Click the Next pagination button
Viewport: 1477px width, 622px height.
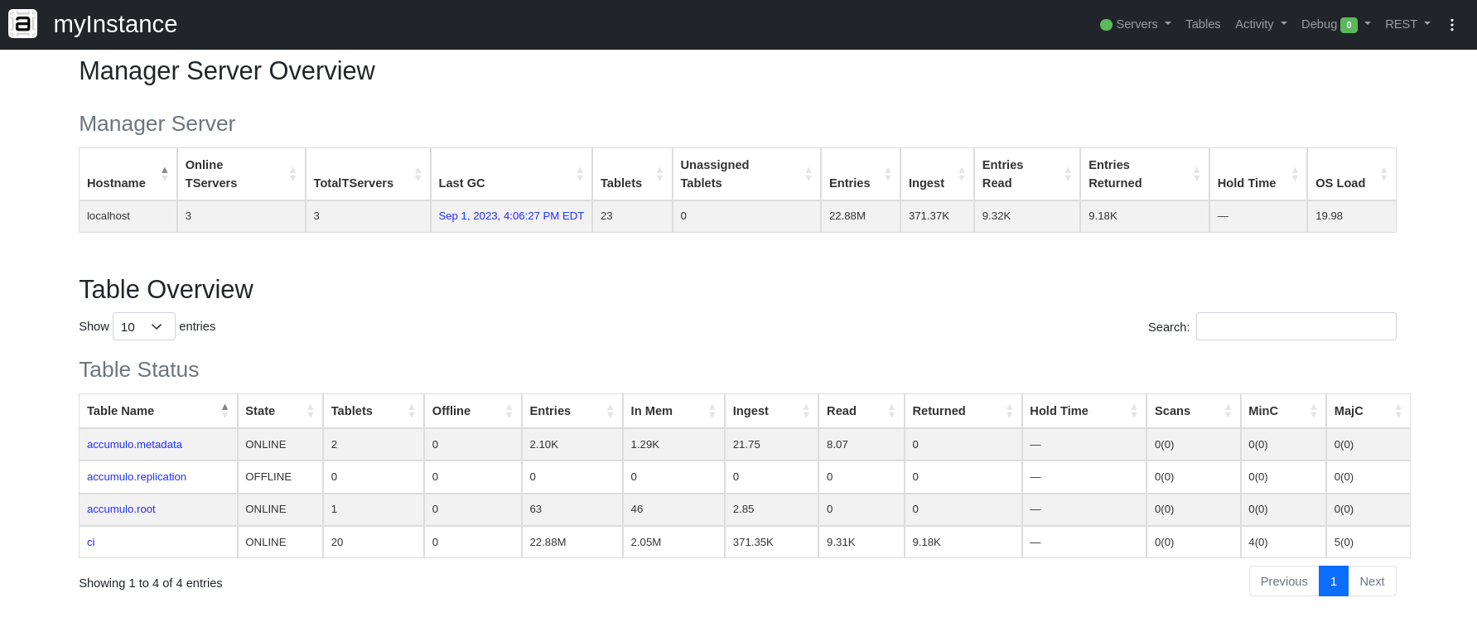(x=1371, y=581)
